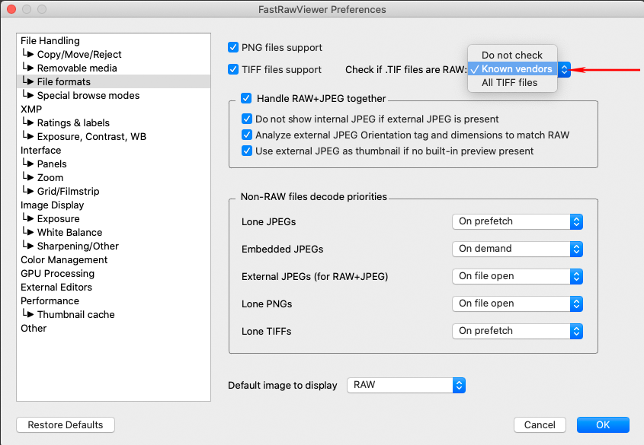Disable Analyze external JPEG Orientation tag
644x445 pixels.
pos(247,135)
